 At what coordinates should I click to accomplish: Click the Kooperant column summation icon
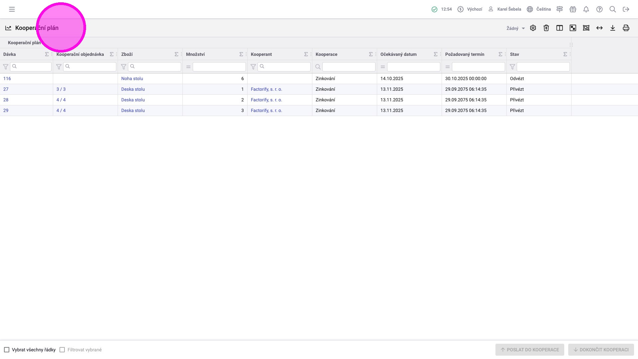306,54
